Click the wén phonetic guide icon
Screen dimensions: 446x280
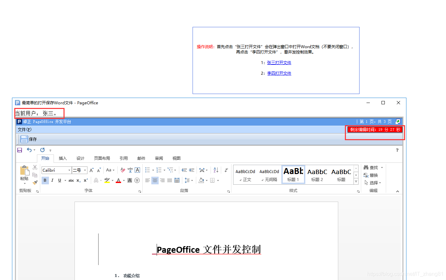click(x=130, y=170)
